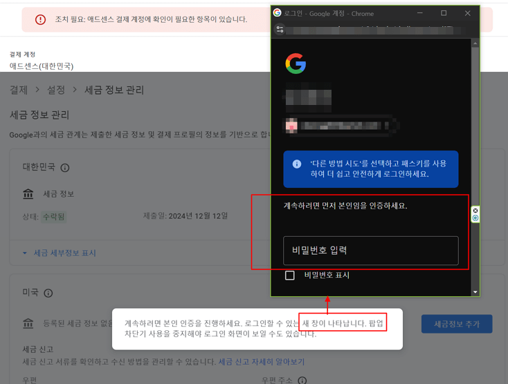Image resolution: width=508 pixels, height=384 pixels.
Task: Click the info icon in the blue passkey banner
Action: tap(297, 164)
